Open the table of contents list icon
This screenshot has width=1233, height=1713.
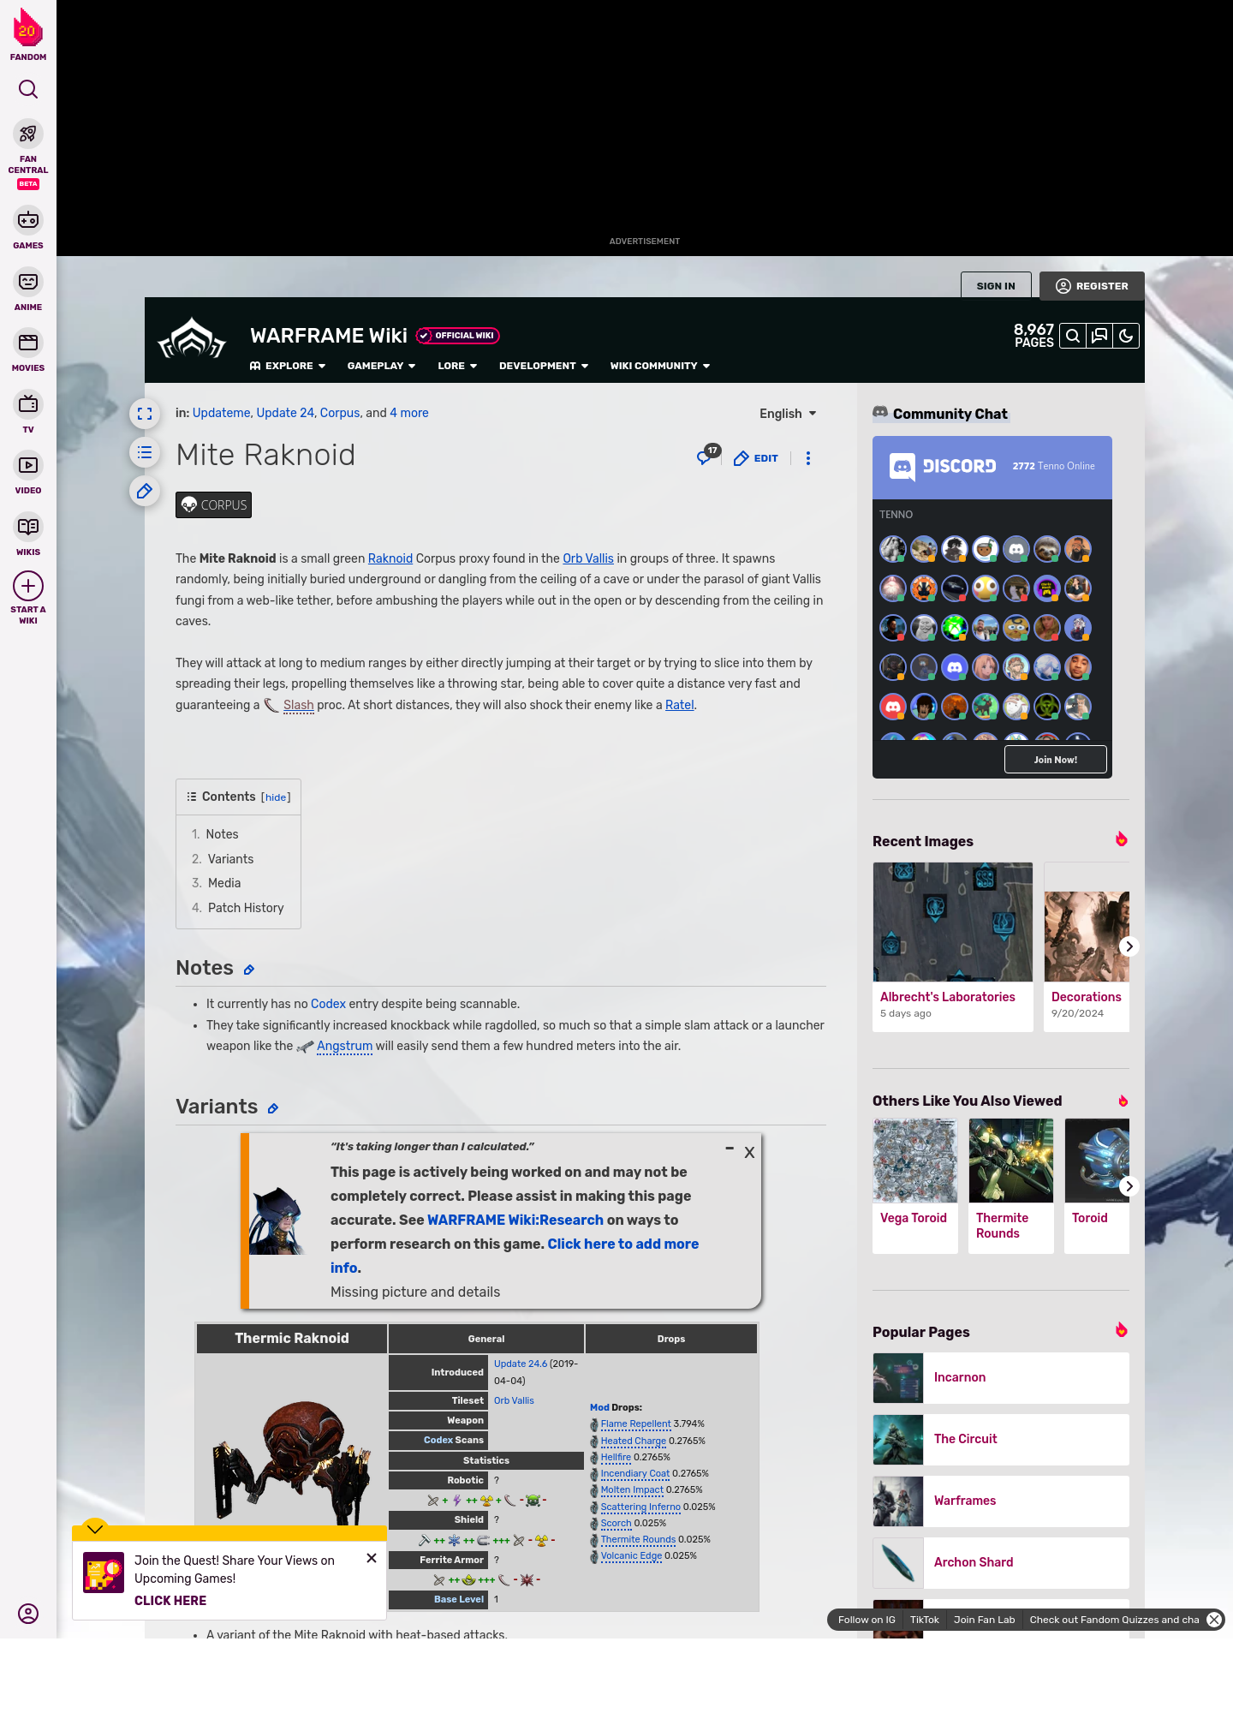[145, 452]
